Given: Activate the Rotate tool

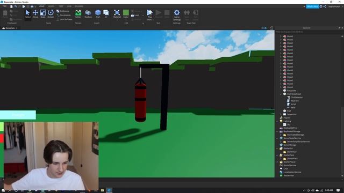Looking at the screenshot, I should tap(51, 14).
